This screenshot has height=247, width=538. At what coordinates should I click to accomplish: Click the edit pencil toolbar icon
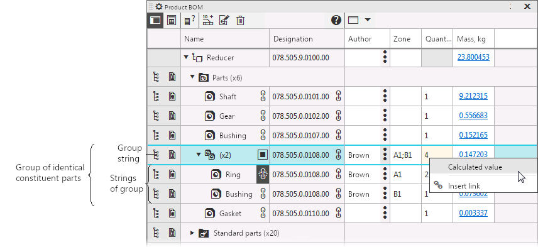coord(224,20)
